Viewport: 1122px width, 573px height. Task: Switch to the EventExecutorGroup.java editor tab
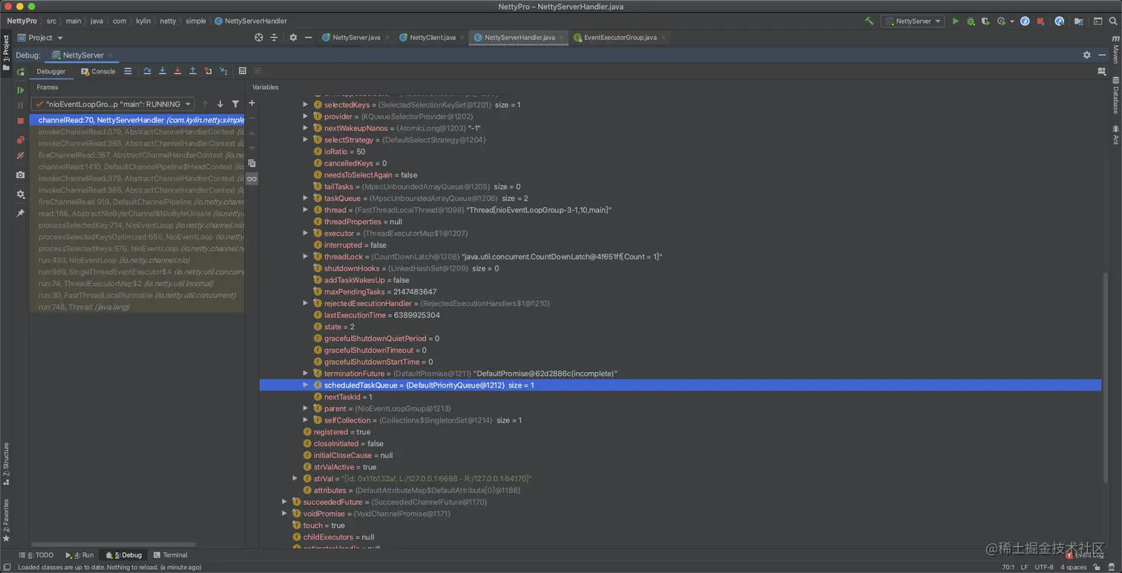click(x=620, y=37)
